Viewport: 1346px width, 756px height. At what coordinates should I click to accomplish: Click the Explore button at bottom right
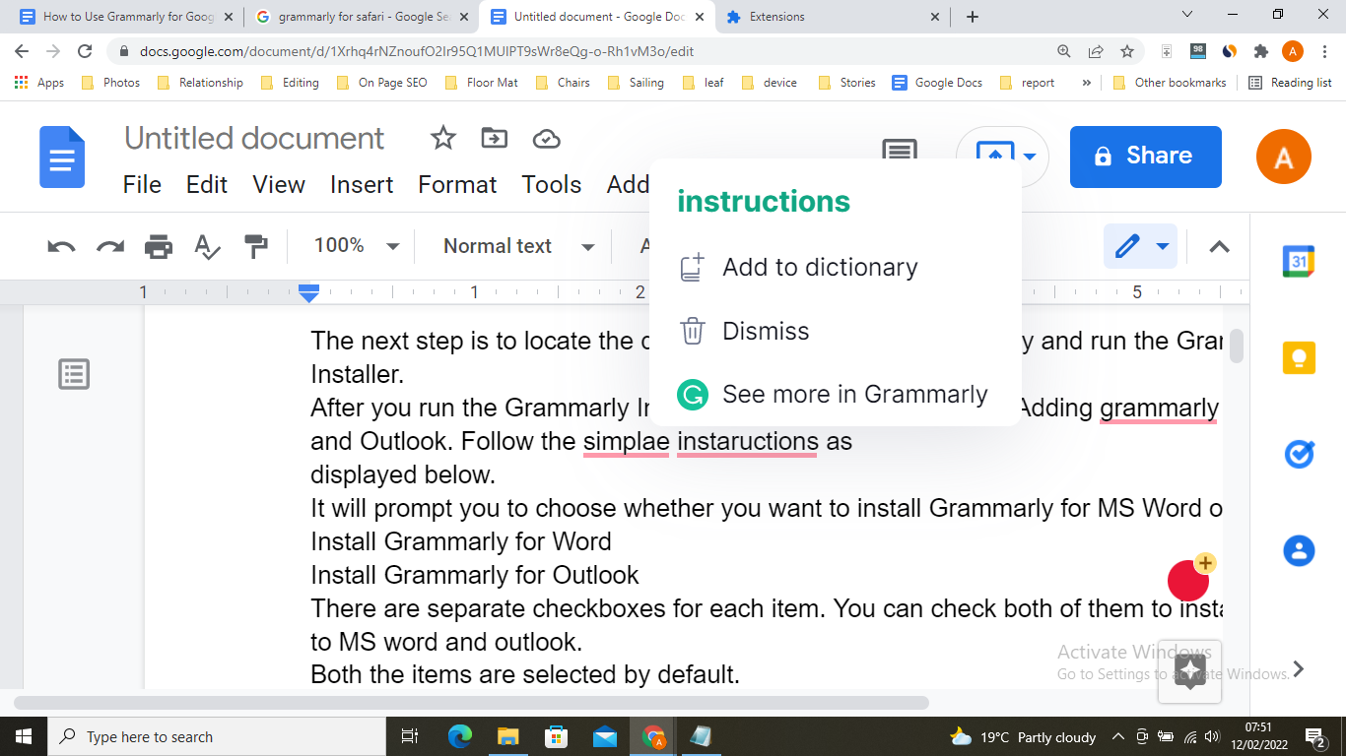tap(1190, 671)
